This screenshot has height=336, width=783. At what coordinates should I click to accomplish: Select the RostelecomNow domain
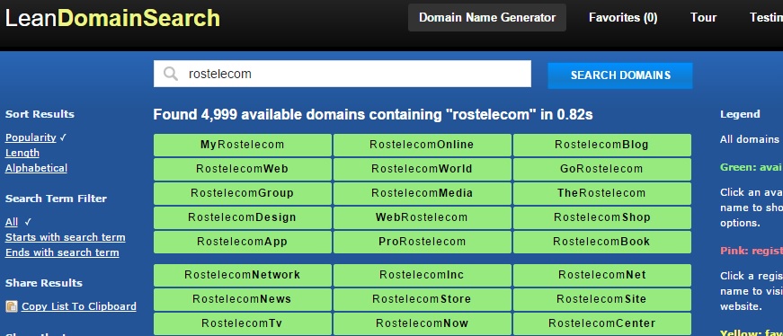[x=422, y=323]
